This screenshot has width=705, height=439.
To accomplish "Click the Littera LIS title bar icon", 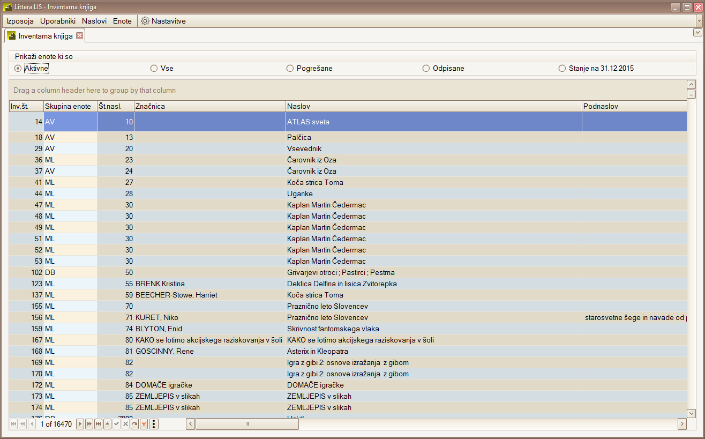I will tap(7, 7).
